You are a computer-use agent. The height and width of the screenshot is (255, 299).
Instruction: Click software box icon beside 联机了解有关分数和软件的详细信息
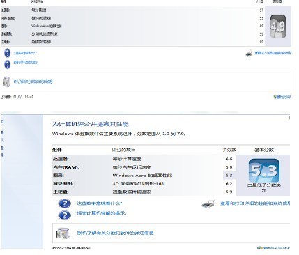pyautogui.click(x=63, y=233)
